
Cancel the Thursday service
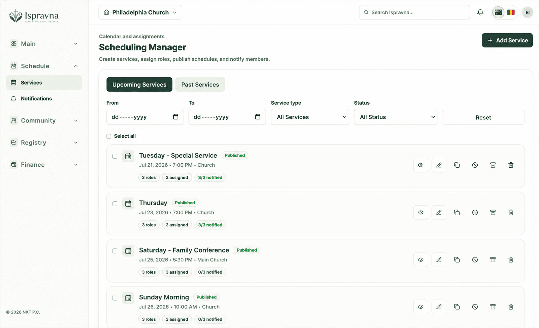pyautogui.click(x=475, y=212)
